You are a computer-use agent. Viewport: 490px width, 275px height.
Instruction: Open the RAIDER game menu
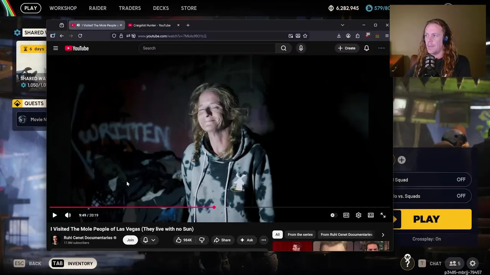[x=98, y=8]
